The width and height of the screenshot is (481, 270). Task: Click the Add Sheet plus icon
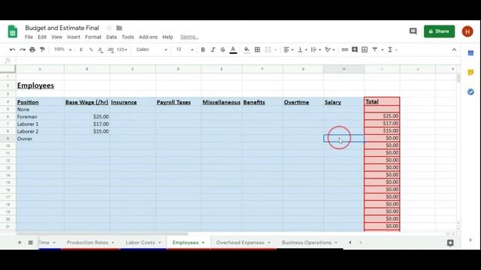[x=20, y=242]
